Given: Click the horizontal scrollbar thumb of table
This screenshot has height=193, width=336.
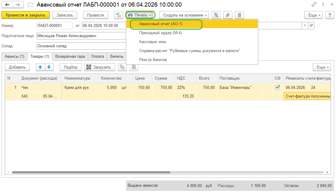Looking at the screenshot, I should point(91,172).
